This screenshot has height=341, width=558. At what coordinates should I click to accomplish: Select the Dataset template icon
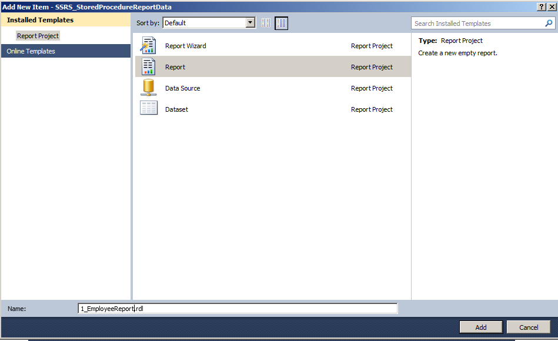149,108
